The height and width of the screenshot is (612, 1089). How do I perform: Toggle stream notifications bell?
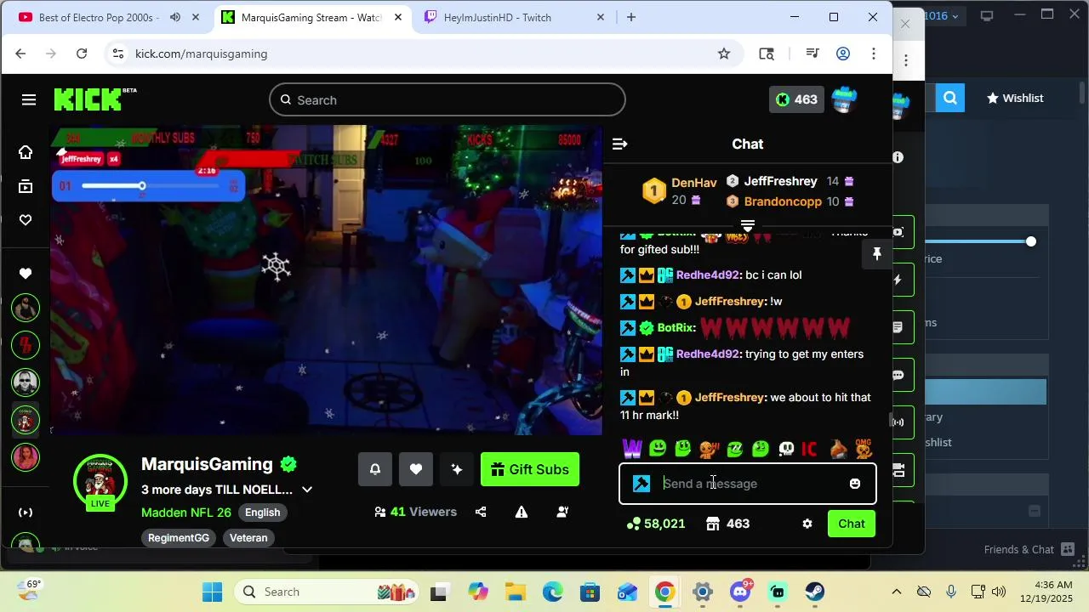tap(375, 469)
